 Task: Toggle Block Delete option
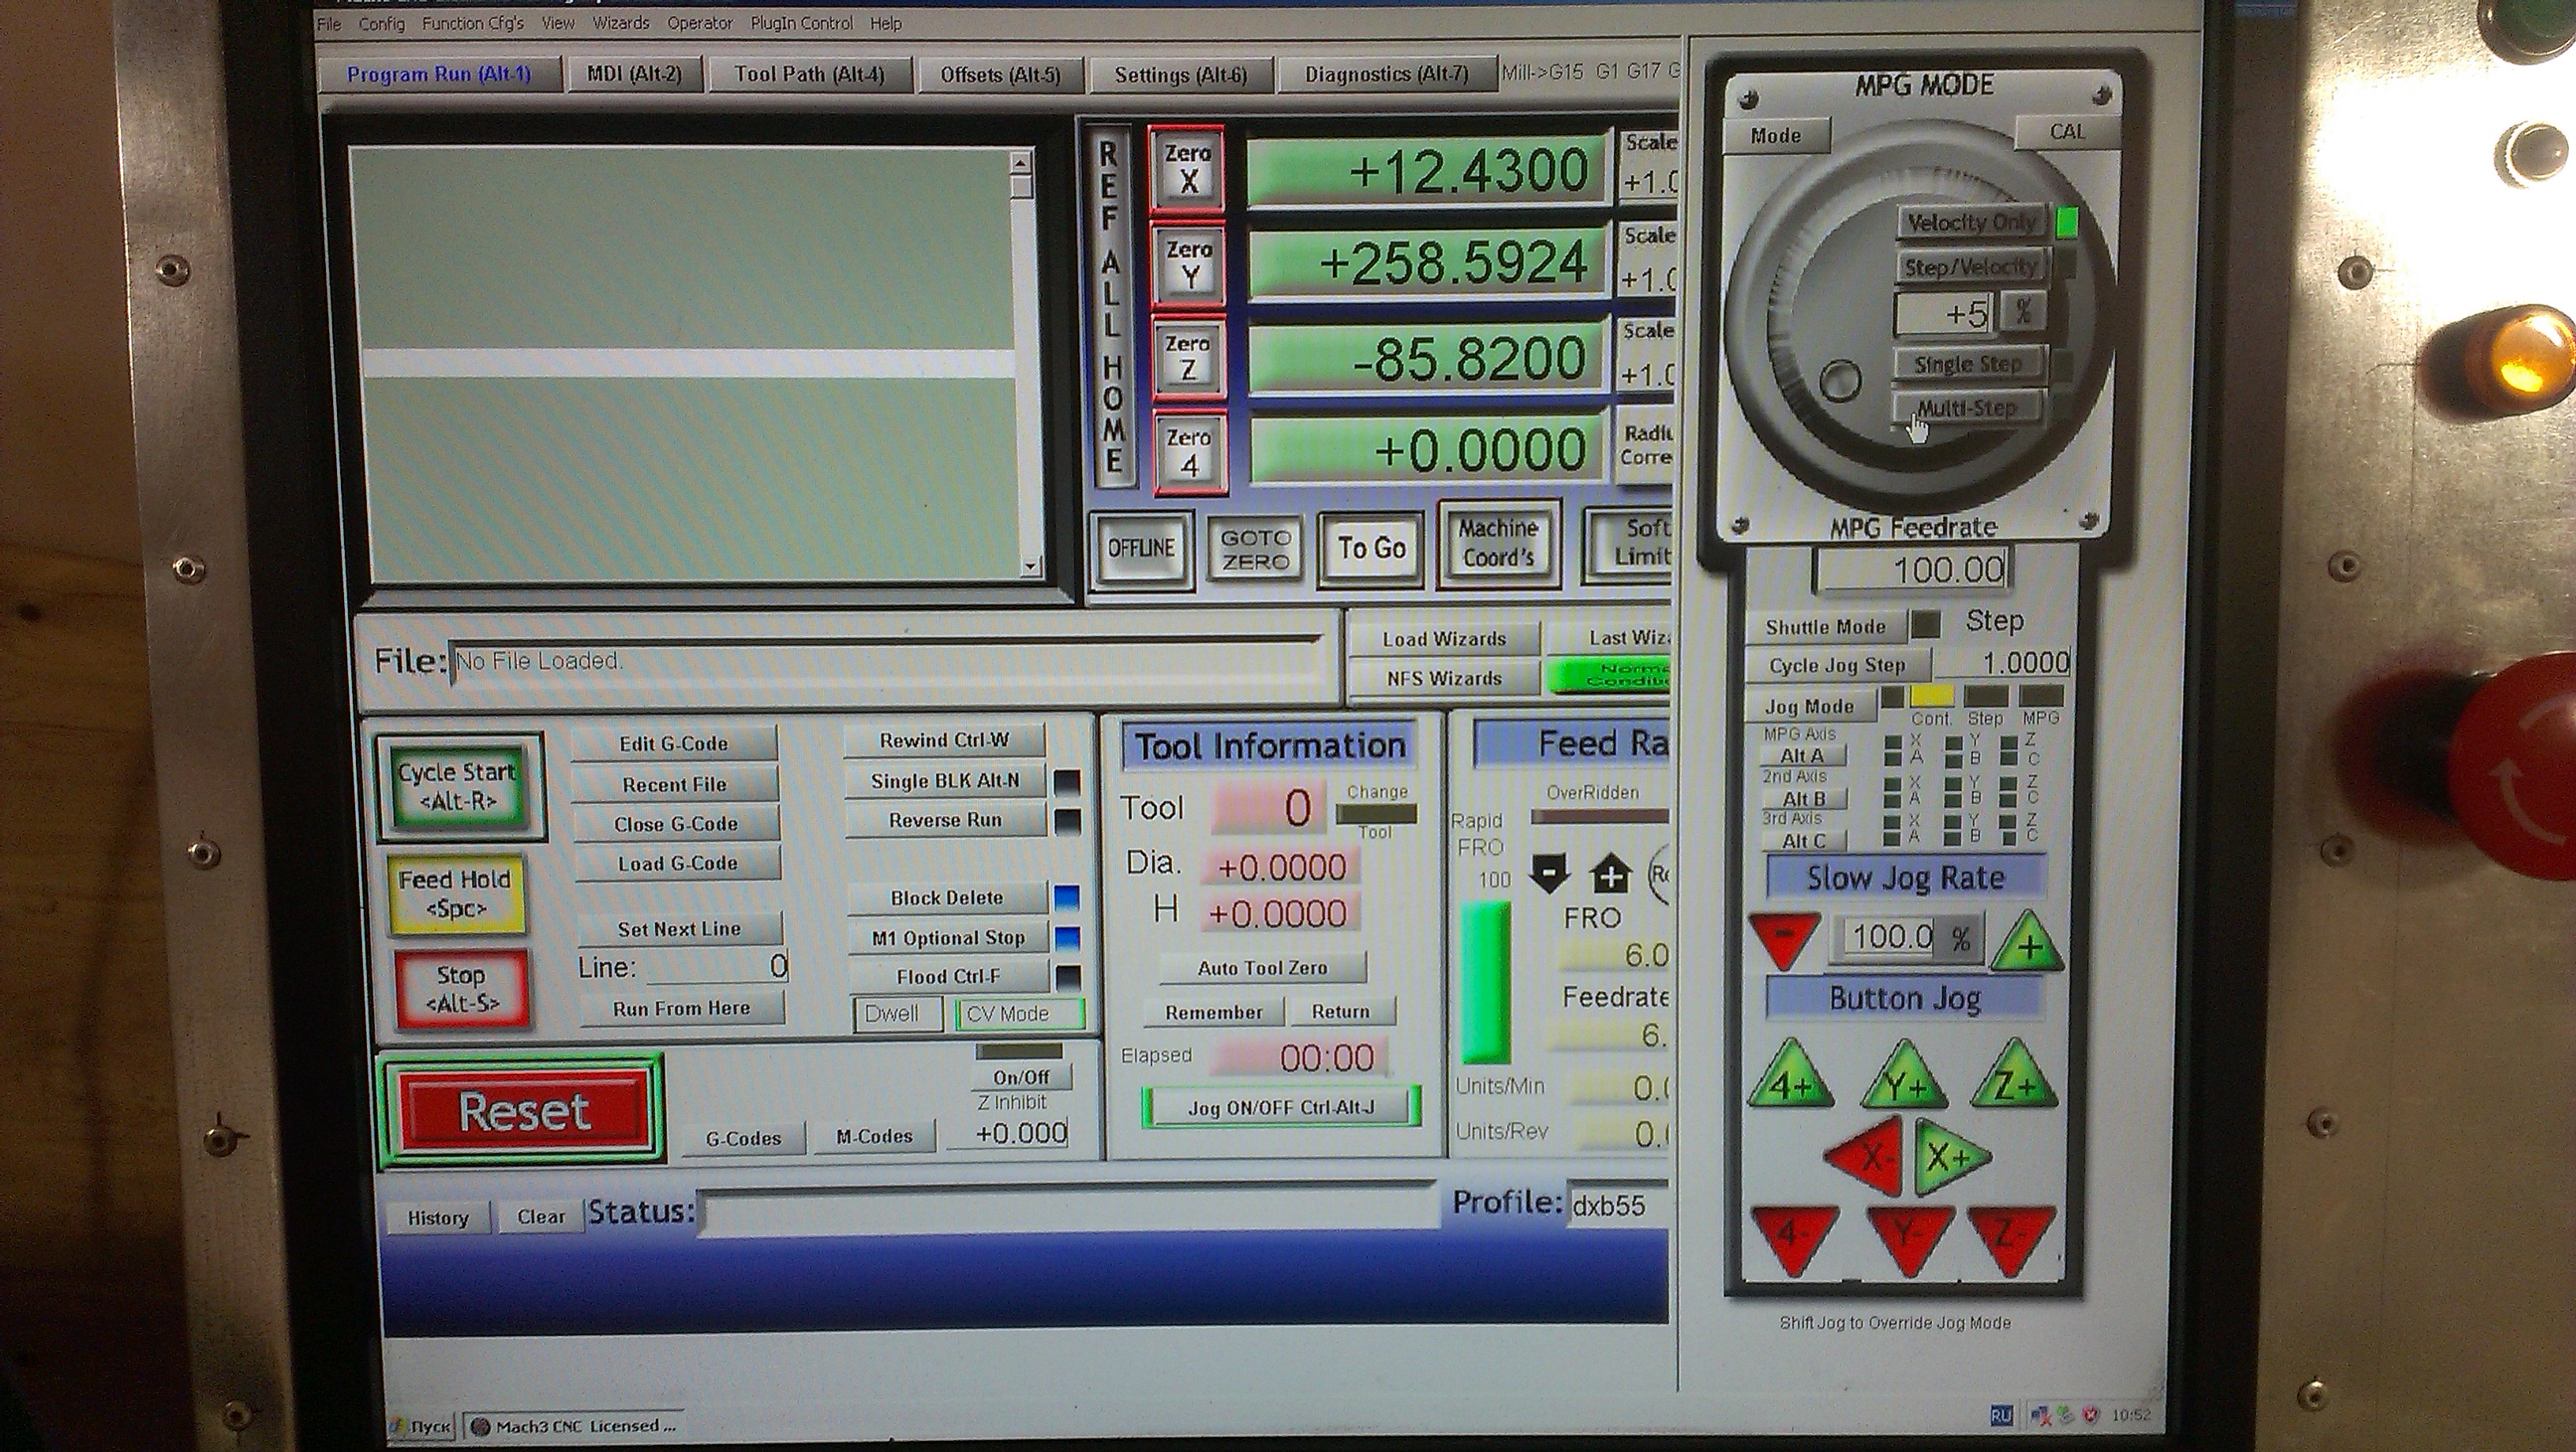947,898
